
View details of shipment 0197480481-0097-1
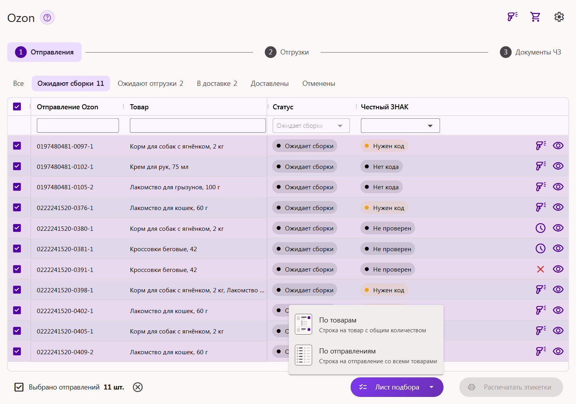(558, 146)
